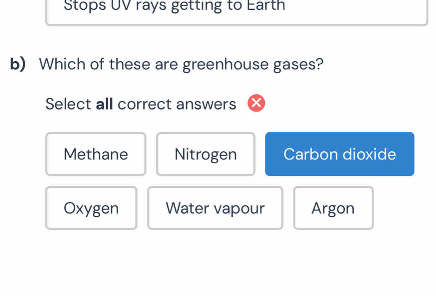Mark Methane as a greenhouse gas
This screenshot has width=436, height=296.
click(x=95, y=154)
